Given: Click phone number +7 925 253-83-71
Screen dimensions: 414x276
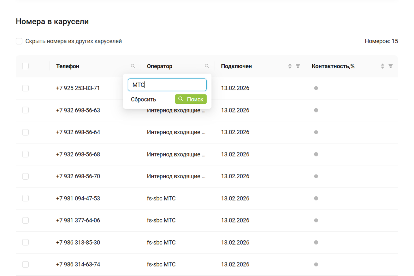Looking at the screenshot, I should pos(78,88).
